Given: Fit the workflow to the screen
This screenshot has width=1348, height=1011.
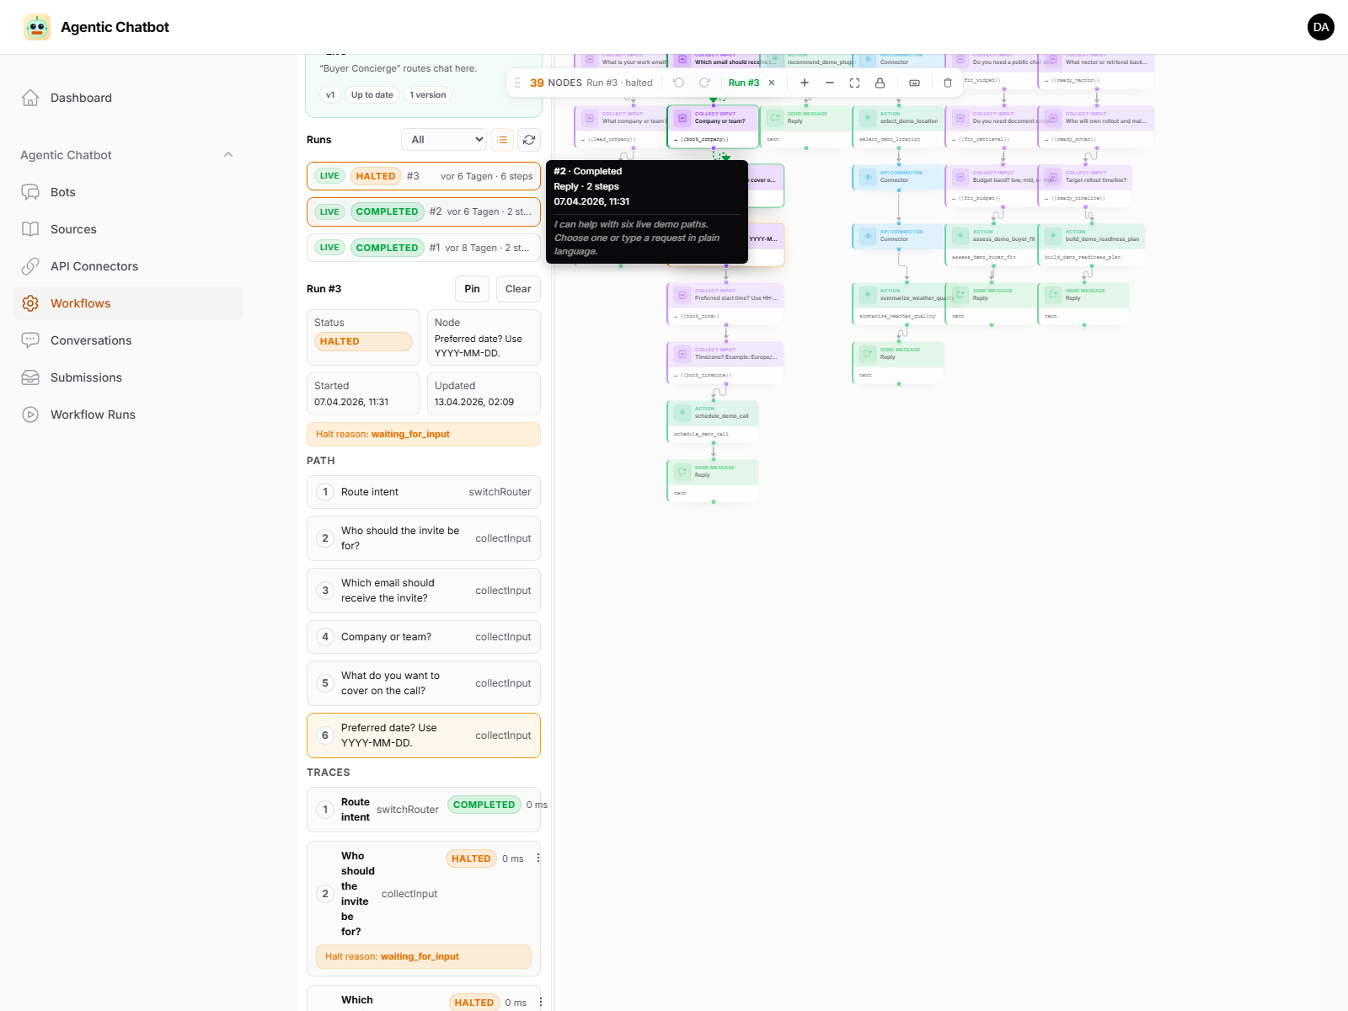Looking at the screenshot, I should [854, 83].
